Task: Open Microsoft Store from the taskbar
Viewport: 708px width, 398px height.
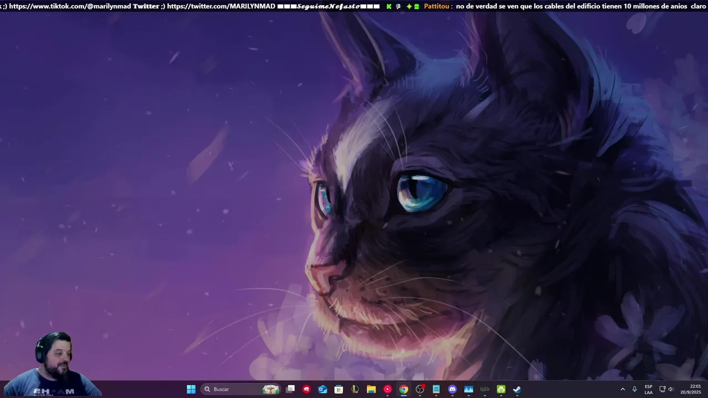Action: click(339, 389)
